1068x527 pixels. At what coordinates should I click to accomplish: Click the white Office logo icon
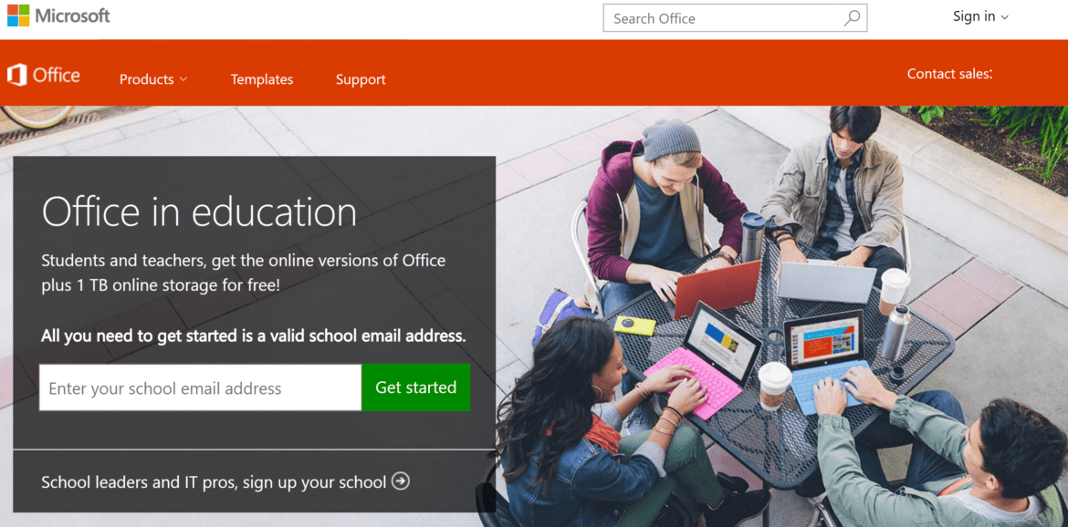[x=16, y=75]
